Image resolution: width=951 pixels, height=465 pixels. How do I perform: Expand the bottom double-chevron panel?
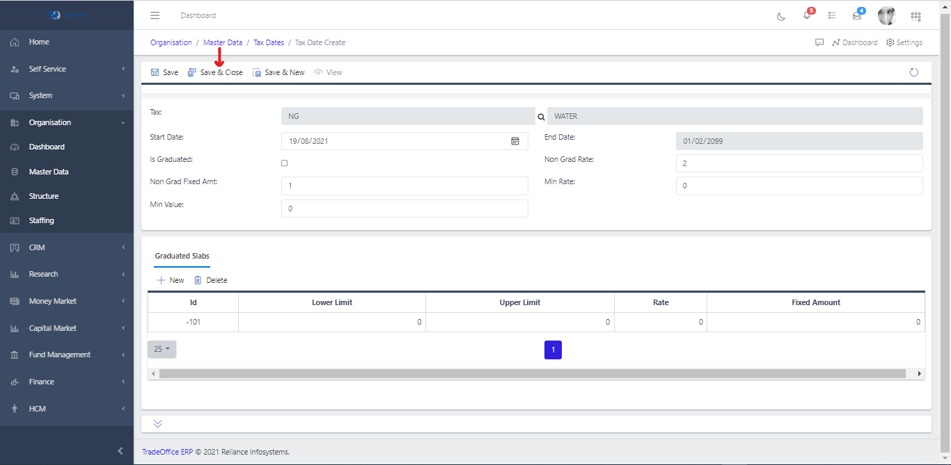point(157,423)
